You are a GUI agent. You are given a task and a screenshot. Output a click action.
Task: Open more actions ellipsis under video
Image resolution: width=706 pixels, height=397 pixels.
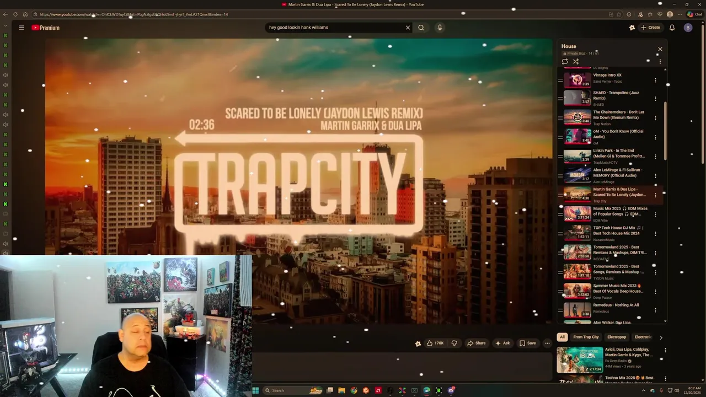pos(547,343)
